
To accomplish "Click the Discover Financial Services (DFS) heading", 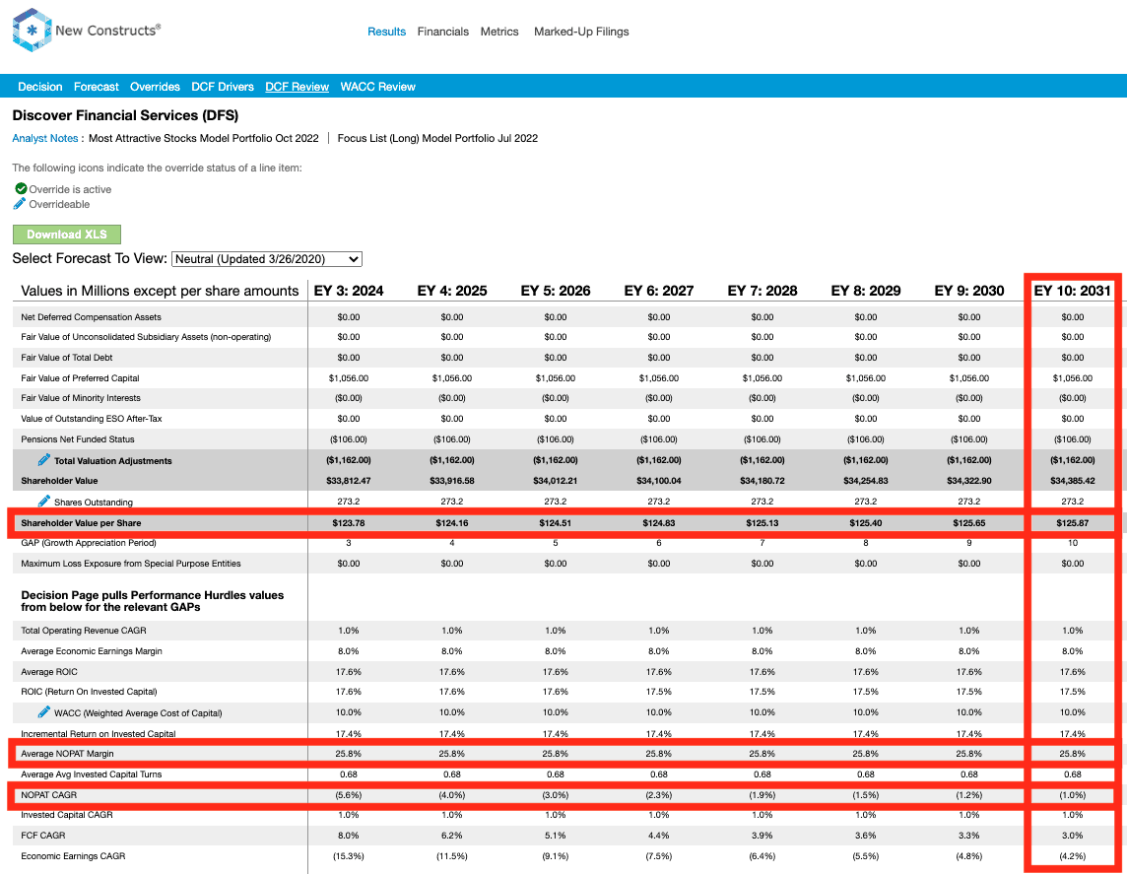I will pyautogui.click(x=125, y=115).
